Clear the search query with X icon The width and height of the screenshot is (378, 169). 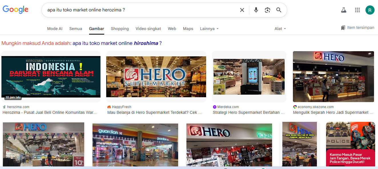242,10
